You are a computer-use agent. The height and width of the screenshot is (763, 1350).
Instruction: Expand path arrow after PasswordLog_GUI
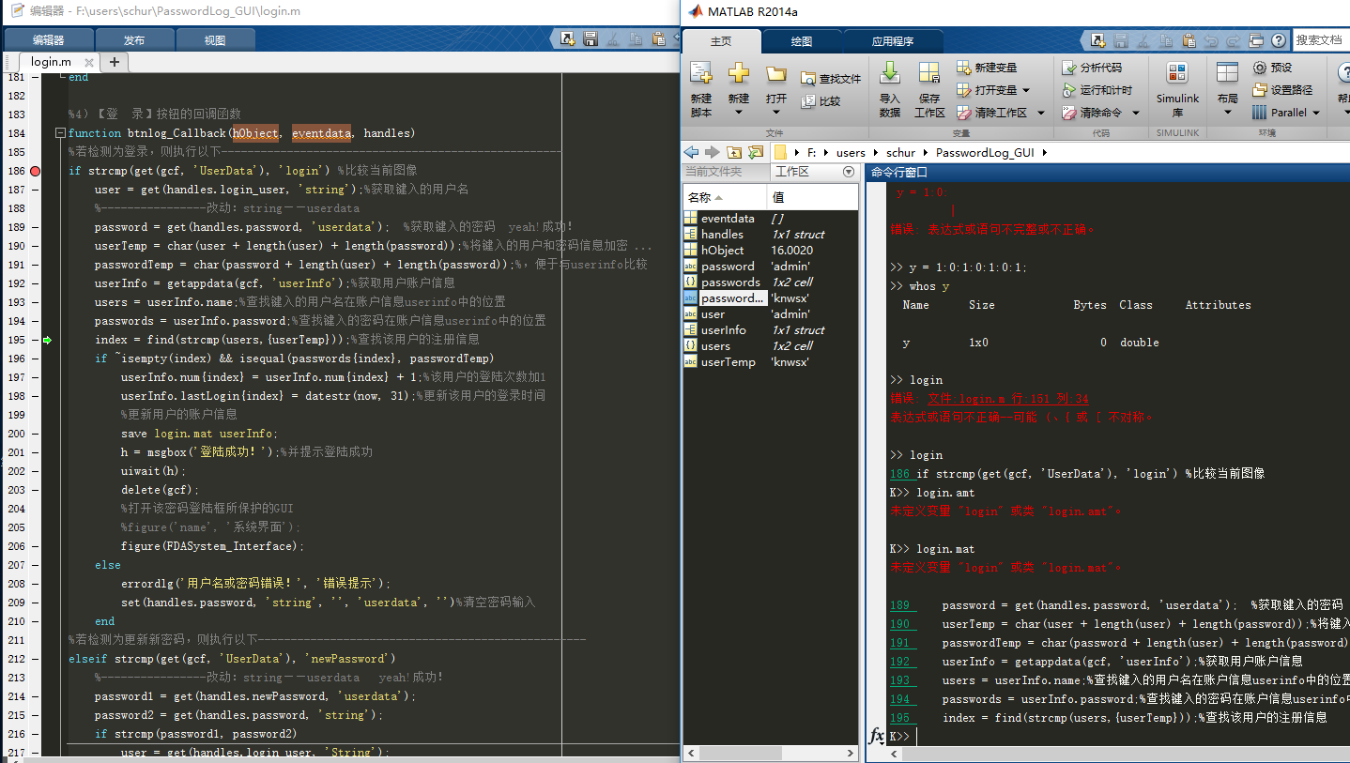click(1044, 152)
